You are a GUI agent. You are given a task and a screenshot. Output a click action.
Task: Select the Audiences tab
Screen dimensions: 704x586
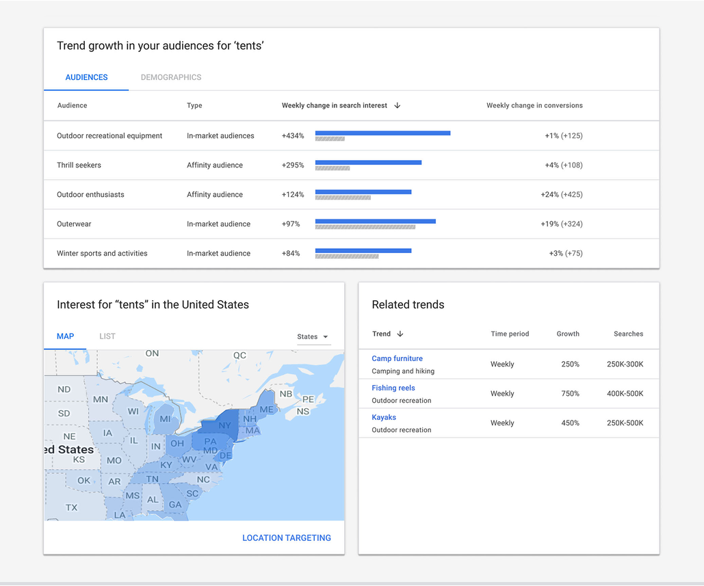click(86, 77)
